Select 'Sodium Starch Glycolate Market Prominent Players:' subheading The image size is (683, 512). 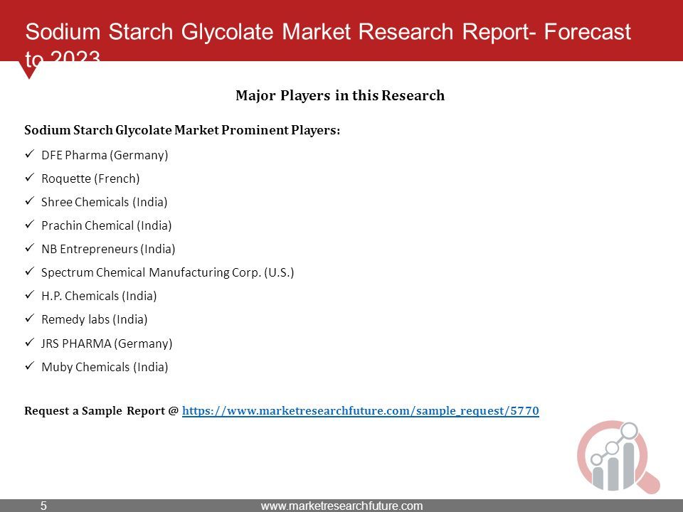point(182,130)
